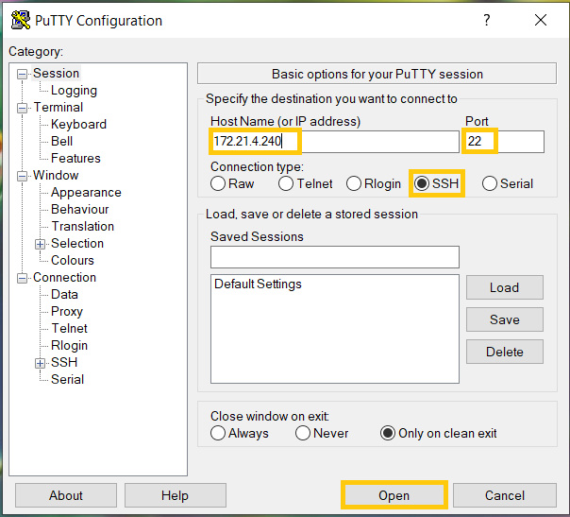Screen dimensions: 570x517
Task: Expand the SSH category node
Action: pyautogui.click(x=41, y=363)
